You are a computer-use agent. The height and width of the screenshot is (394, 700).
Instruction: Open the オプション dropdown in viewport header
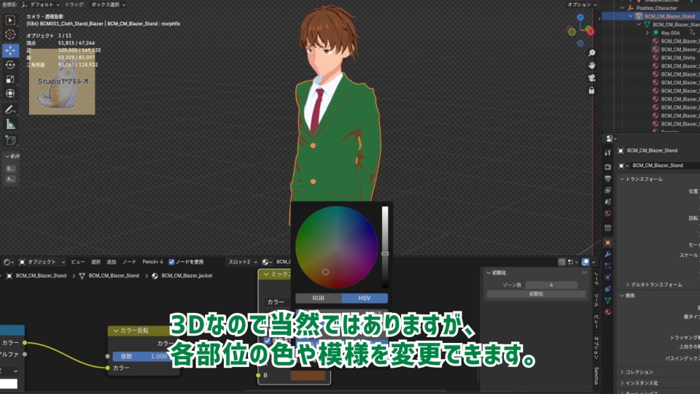582,4
